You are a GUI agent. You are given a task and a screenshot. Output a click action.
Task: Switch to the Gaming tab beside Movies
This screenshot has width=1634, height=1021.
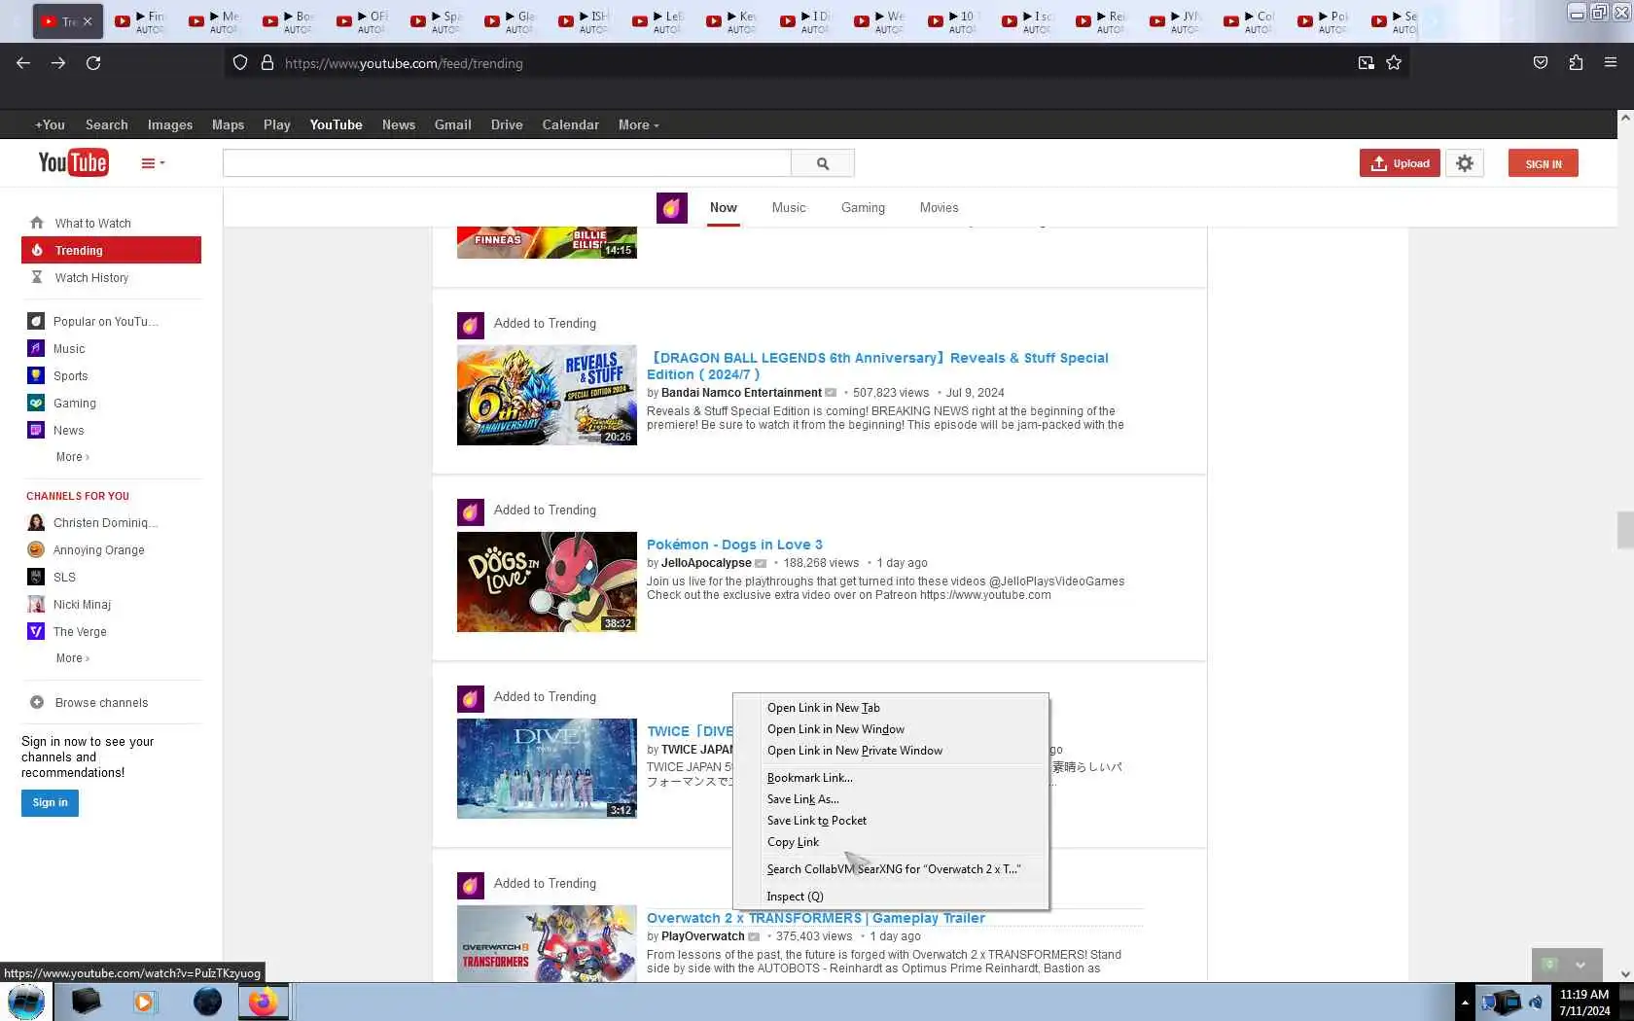coord(863,207)
